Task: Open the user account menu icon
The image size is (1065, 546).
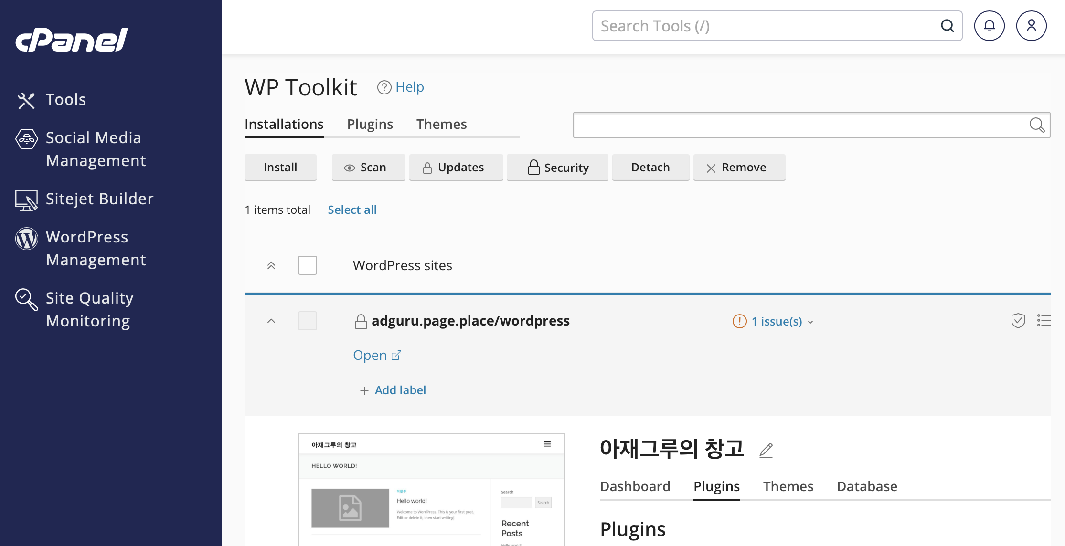Action: point(1032,26)
